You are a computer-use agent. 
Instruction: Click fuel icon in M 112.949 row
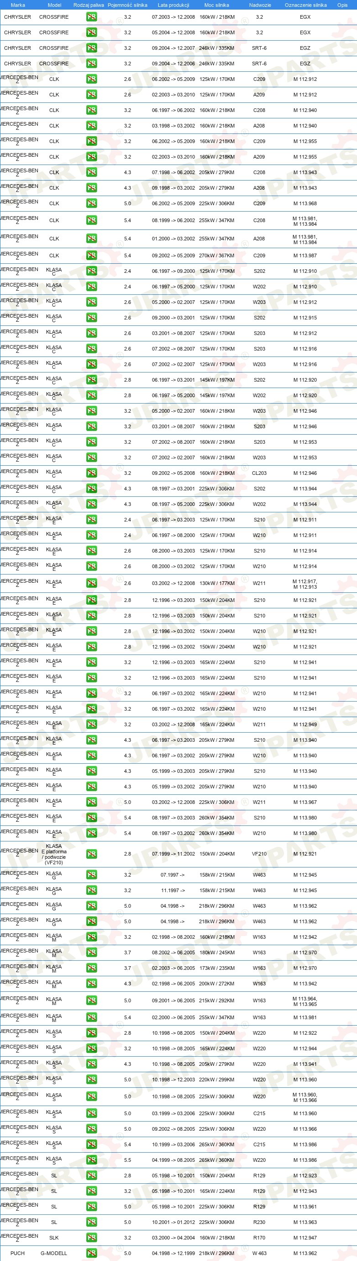pos(91,724)
